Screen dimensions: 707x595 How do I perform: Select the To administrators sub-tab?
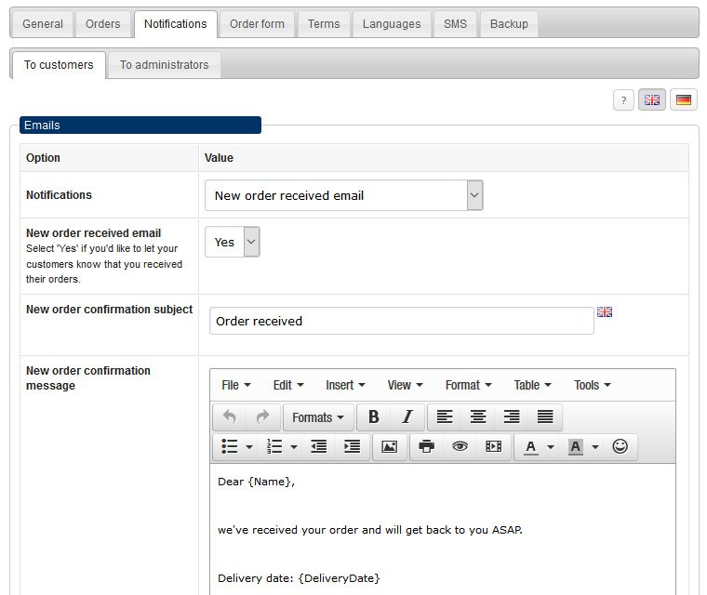tap(164, 65)
